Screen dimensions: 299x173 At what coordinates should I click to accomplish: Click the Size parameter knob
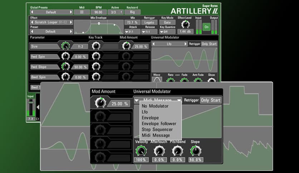[x=65, y=46]
